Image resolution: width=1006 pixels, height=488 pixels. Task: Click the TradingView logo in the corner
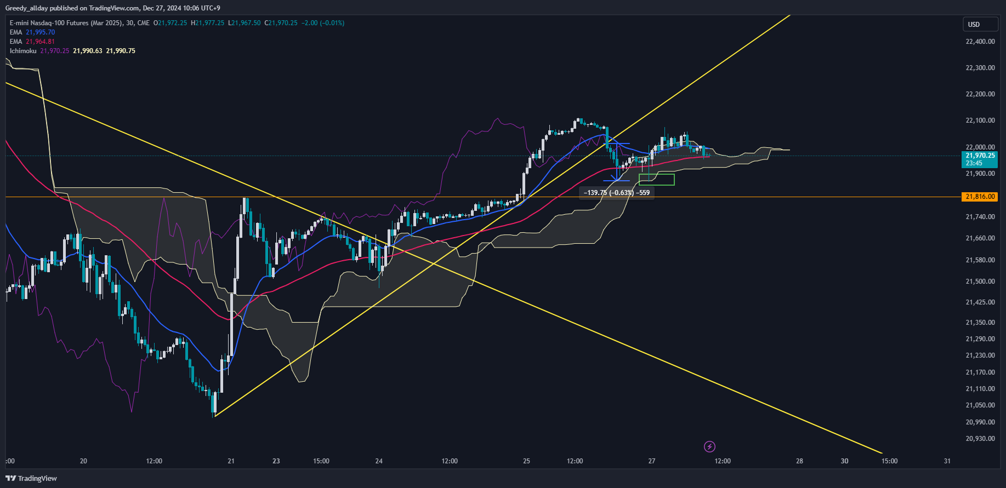pyautogui.click(x=31, y=478)
